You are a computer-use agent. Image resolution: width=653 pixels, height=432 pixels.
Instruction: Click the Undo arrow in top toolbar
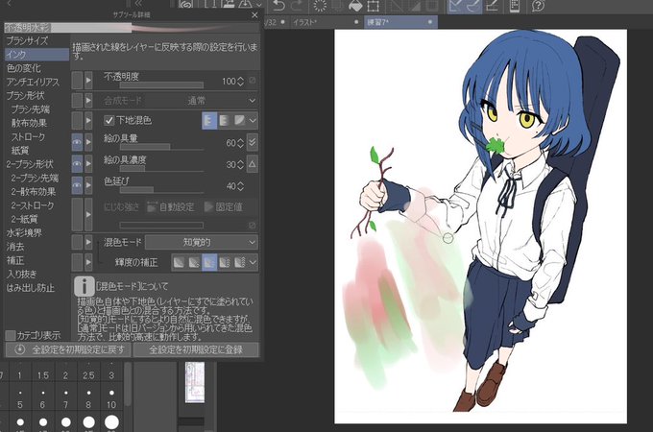(x=278, y=6)
